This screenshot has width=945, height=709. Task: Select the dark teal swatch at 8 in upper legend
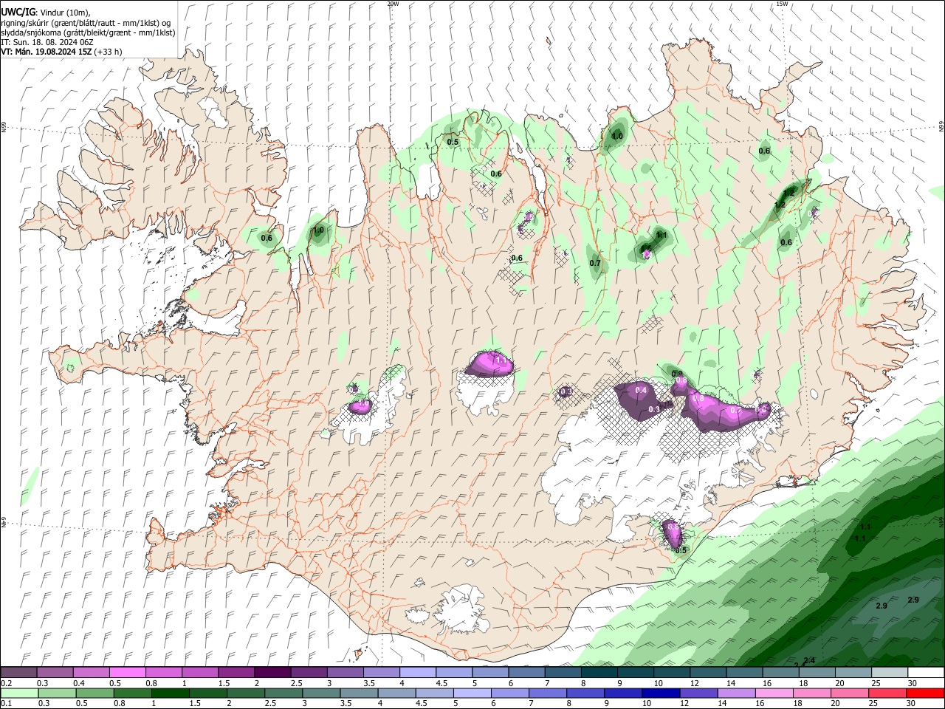point(599,673)
